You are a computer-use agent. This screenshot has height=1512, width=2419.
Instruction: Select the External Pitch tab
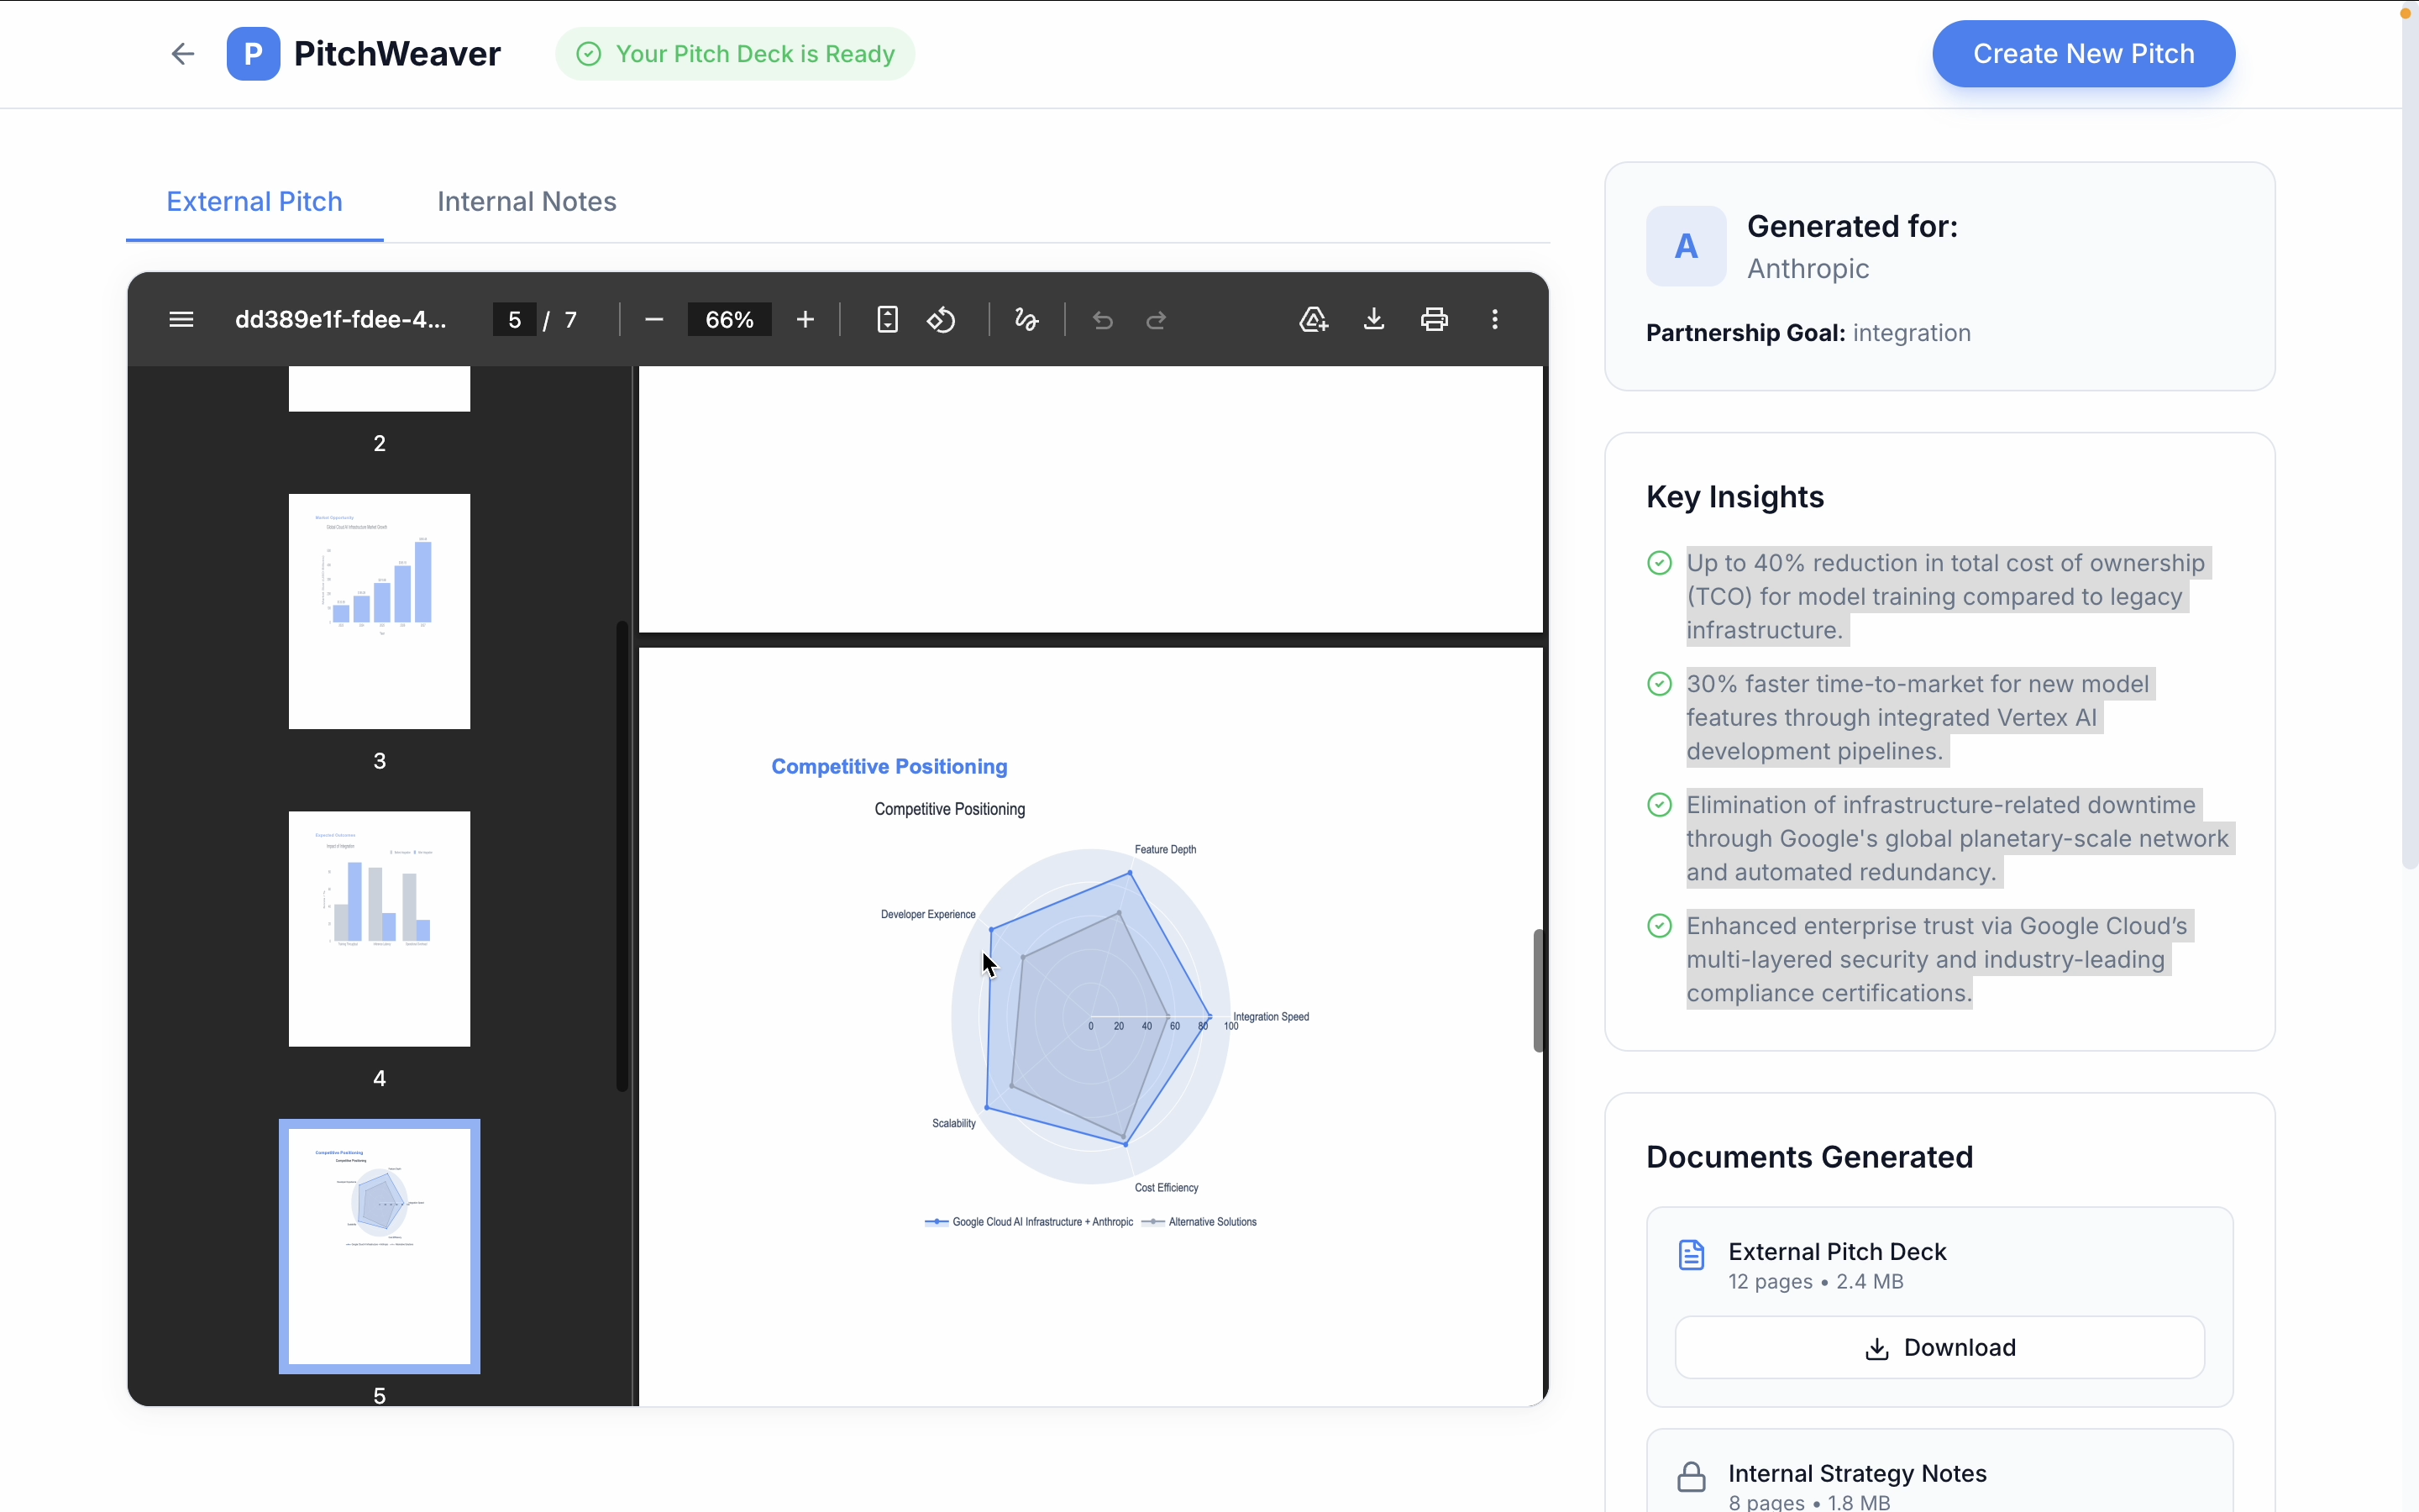254,202
